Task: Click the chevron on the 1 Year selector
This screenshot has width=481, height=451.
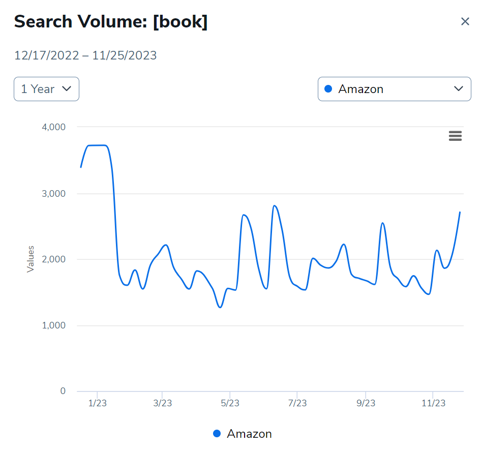Action: click(67, 89)
